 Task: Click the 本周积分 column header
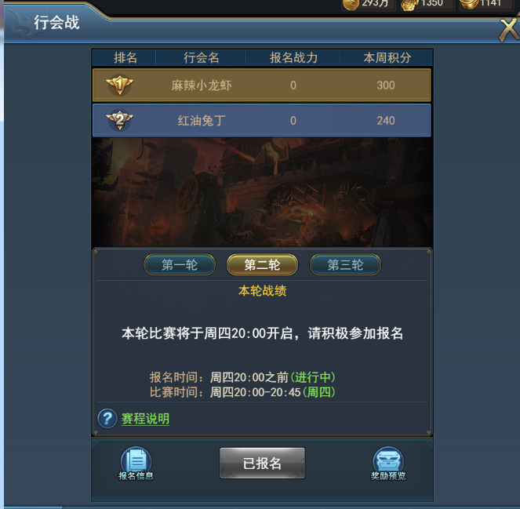[x=387, y=58]
